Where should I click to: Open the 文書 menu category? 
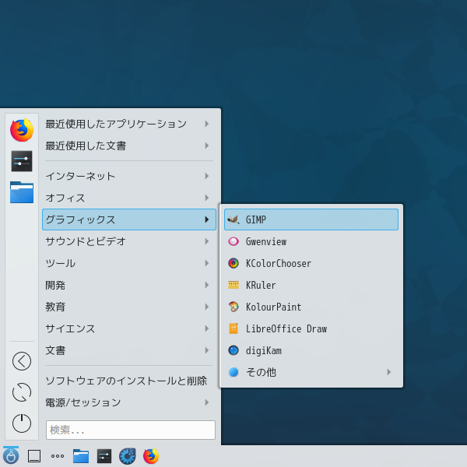coord(129,350)
